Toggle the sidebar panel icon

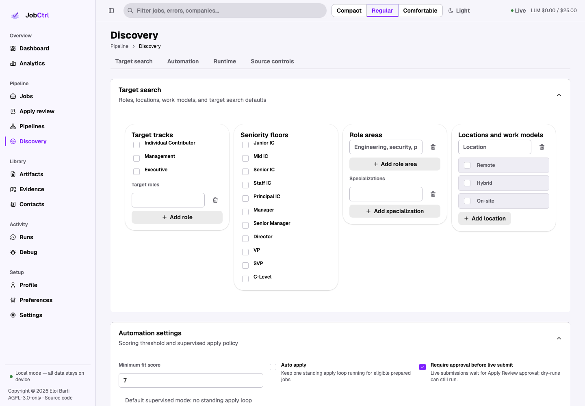click(111, 11)
